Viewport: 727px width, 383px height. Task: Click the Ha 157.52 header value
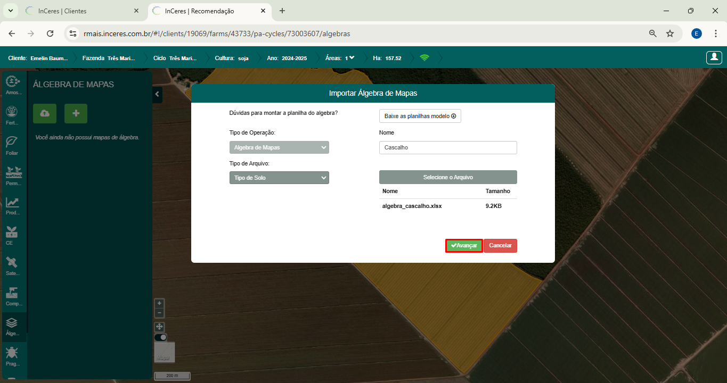pyautogui.click(x=387, y=58)
